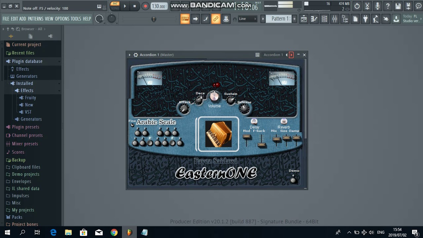Screen dimensions: 423x238
Task: Open the EDIT menu
Action: [14, 19]
